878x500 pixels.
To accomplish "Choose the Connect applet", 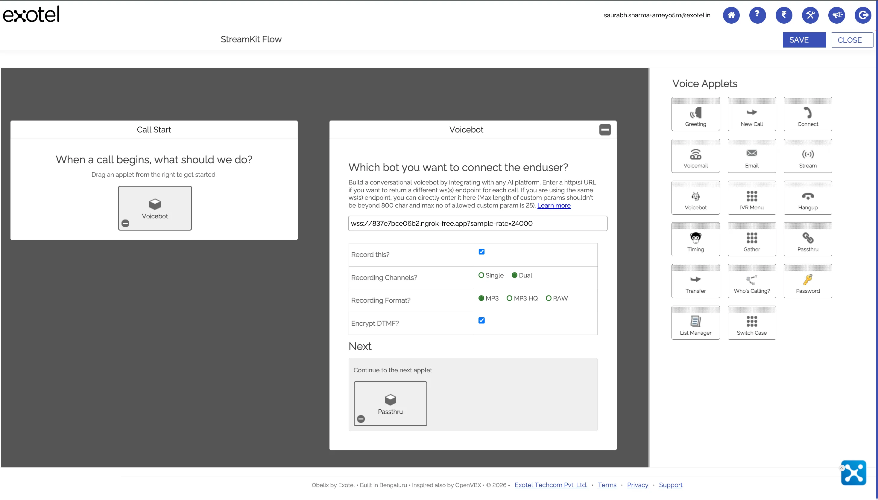I will coord(808,114).
